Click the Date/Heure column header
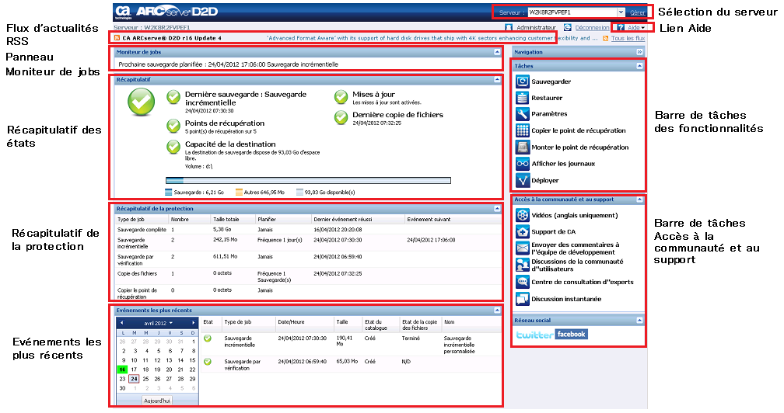Image resolution: width=784 pixels, height=413 pixels. coord(291,322)
